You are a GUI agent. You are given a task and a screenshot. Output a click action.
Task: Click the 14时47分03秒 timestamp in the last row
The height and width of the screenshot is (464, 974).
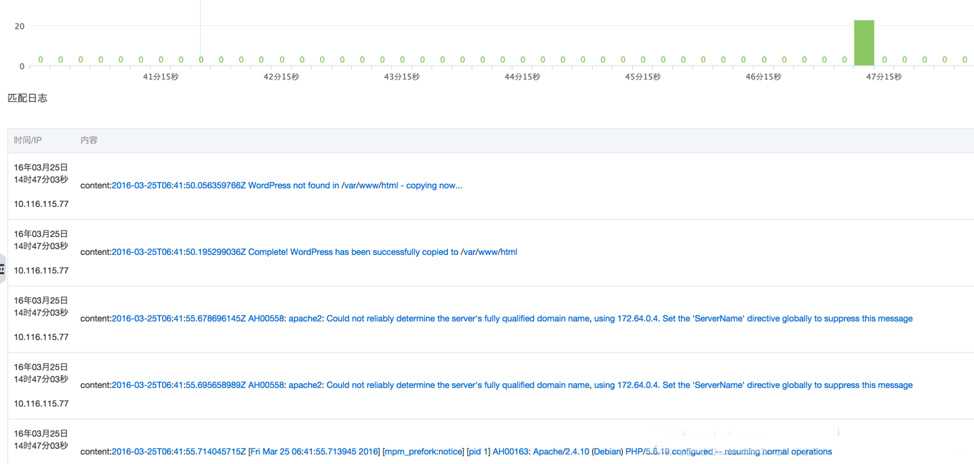point(41,445)
